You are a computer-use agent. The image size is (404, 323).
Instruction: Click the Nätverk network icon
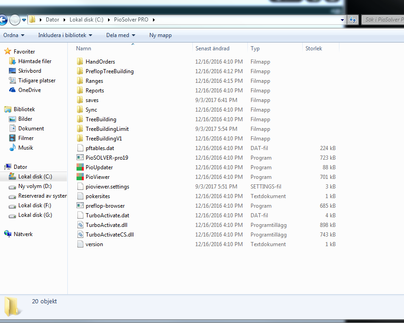pos(8,234)
